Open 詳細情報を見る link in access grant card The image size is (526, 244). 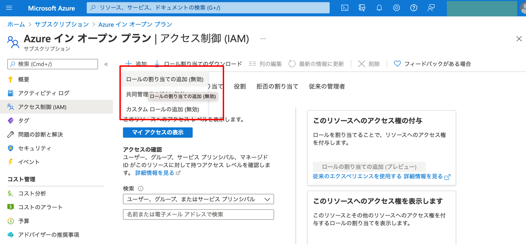pos(427,177)
